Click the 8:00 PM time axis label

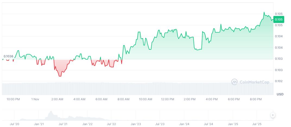coord(255,99)
